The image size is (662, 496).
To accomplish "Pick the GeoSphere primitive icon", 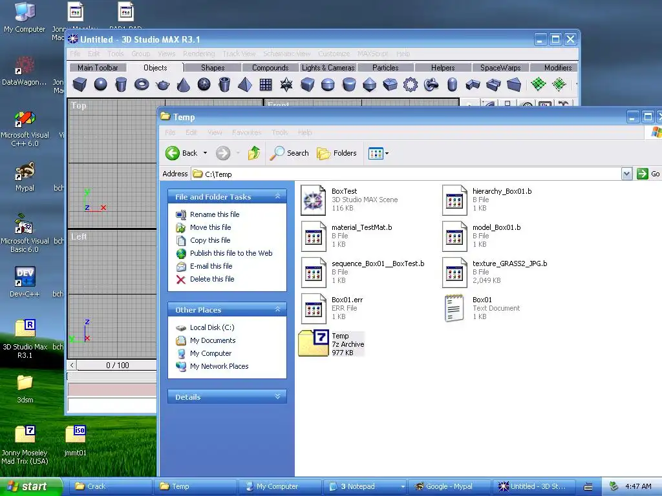I will pos(204,85).
